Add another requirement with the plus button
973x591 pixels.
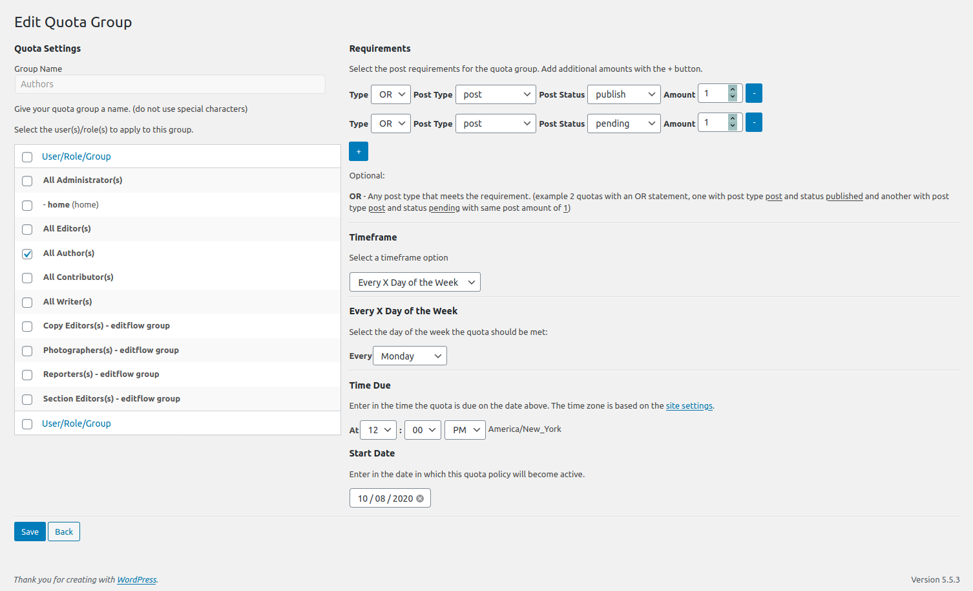(x=359, y=151)
